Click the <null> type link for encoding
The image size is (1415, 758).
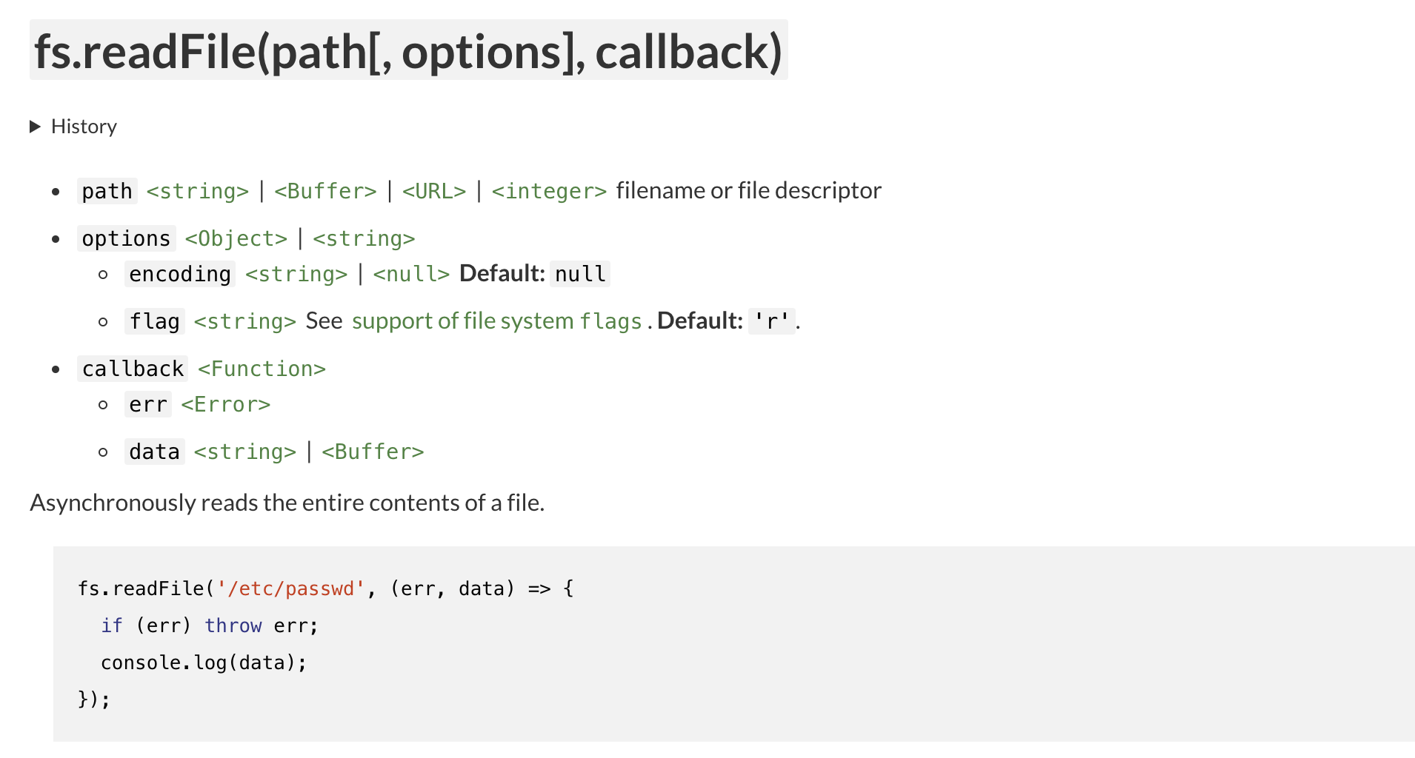411,274
